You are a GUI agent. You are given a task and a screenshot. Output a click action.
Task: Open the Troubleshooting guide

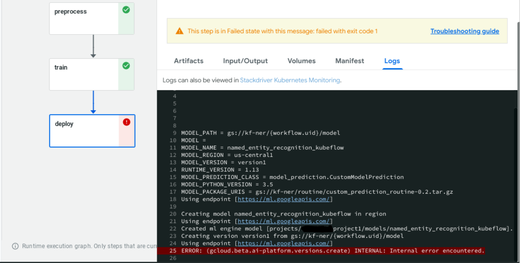tap(465, 31)
